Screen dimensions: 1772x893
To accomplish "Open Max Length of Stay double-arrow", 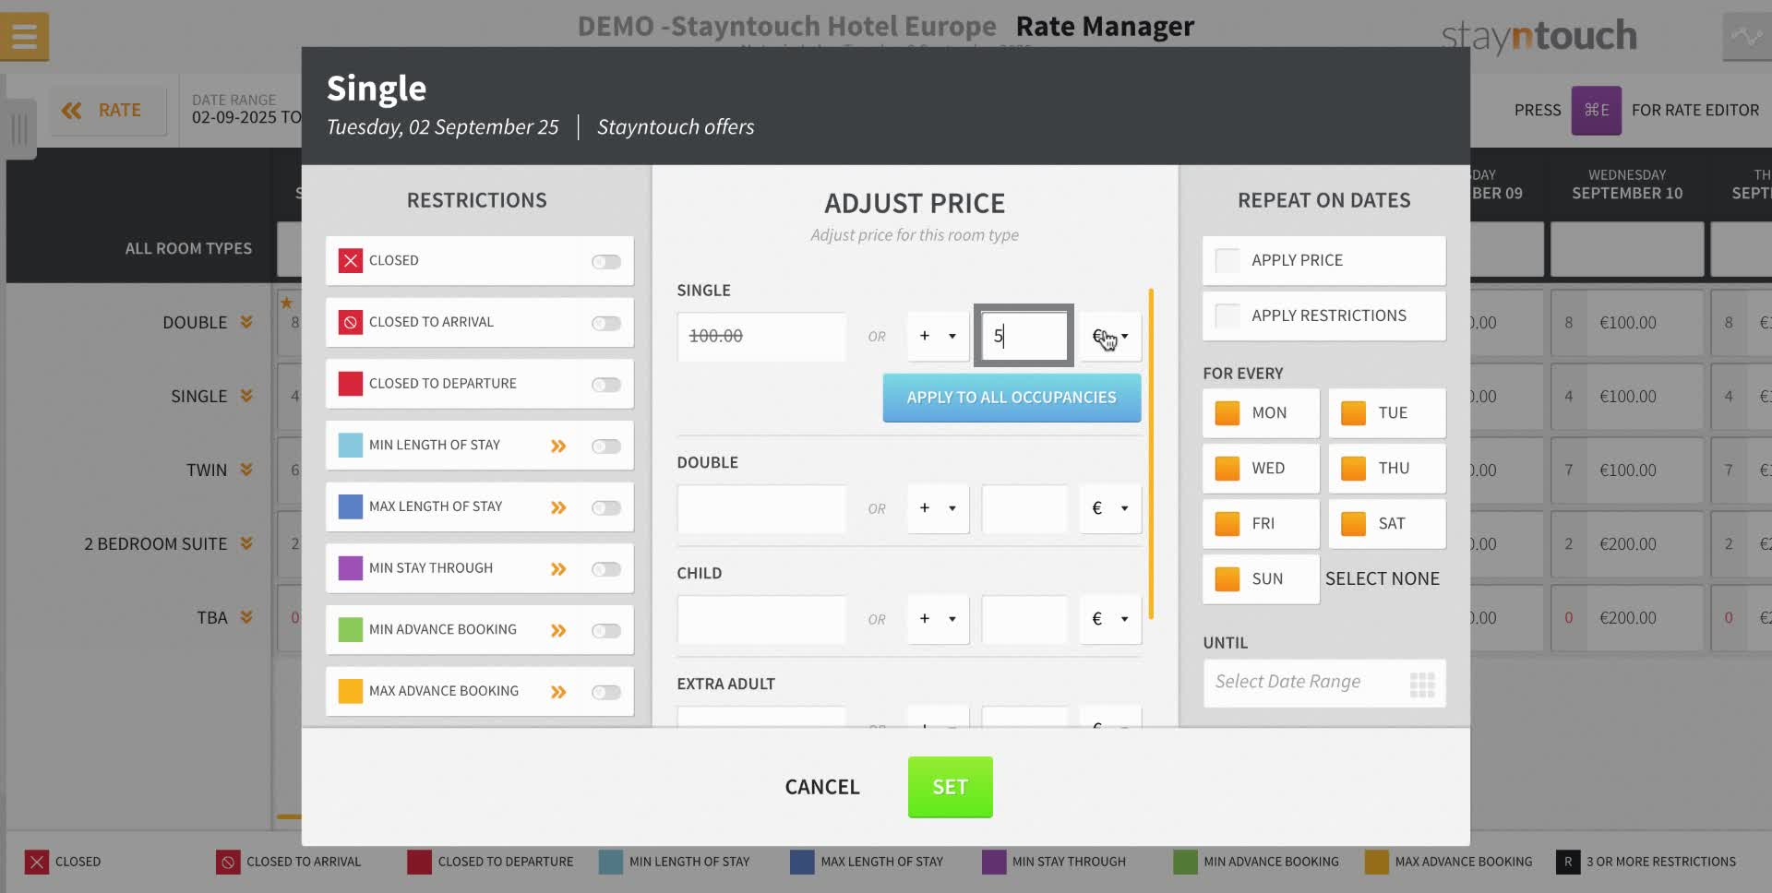I will [558, 507].
